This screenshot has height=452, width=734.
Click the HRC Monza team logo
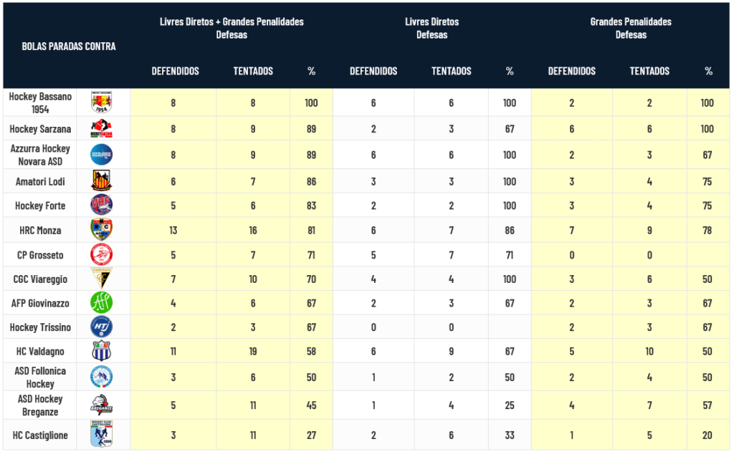(102, 230)
